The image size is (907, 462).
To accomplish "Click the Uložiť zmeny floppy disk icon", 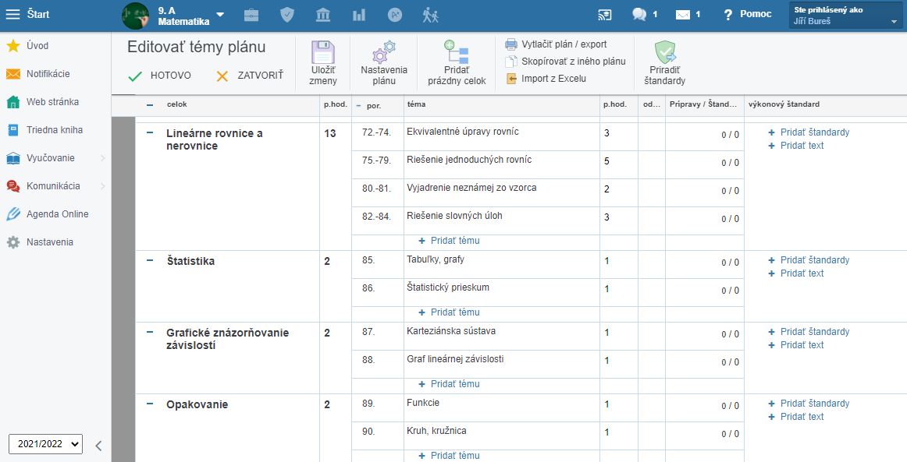I will [322, 52].
